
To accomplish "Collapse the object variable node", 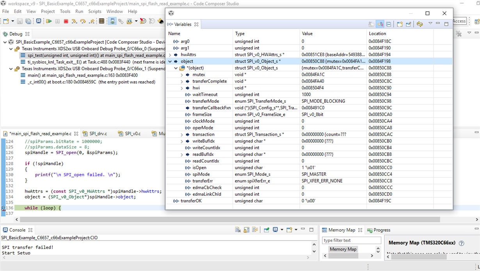I will coord(170,62).
